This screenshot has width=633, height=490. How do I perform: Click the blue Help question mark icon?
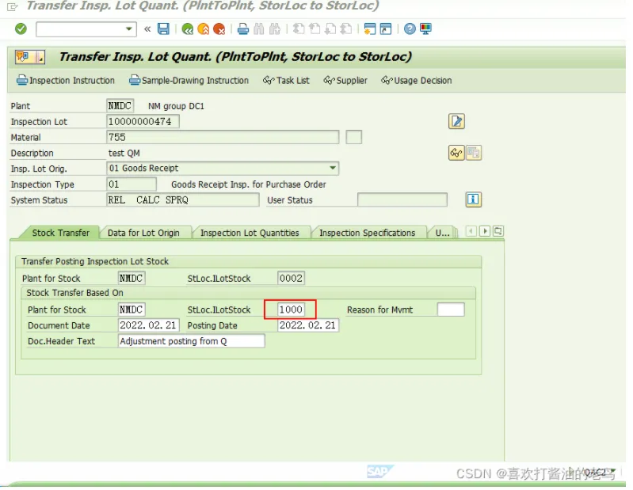coord(410,29)
